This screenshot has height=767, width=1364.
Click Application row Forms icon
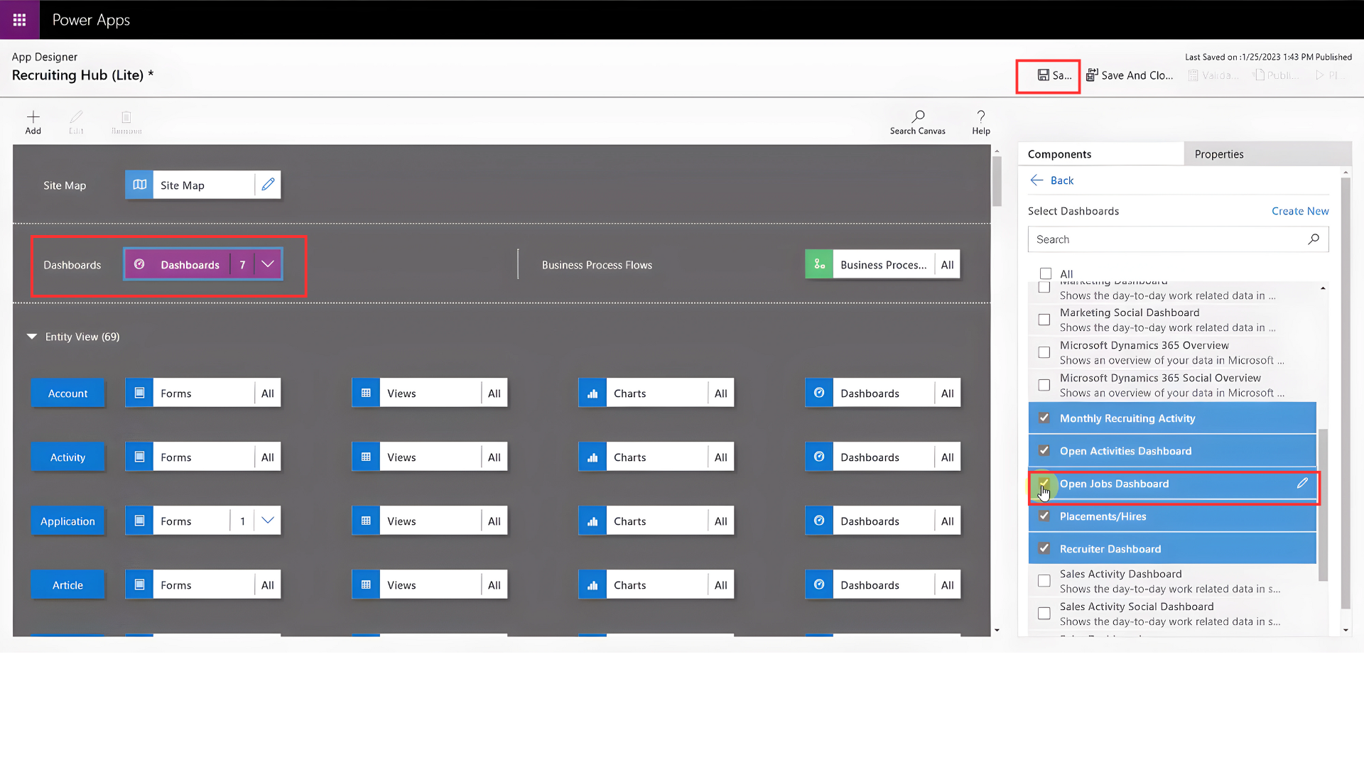pyautogui.click(x=139, y=521)
